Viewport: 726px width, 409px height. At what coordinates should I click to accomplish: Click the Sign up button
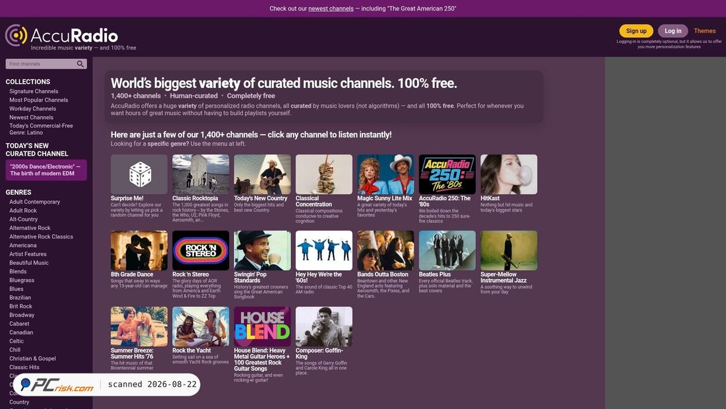[x=636, y=31]
